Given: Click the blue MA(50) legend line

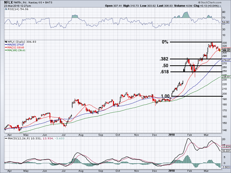Looking at the screenshot, I should click(x=6, y=45).
